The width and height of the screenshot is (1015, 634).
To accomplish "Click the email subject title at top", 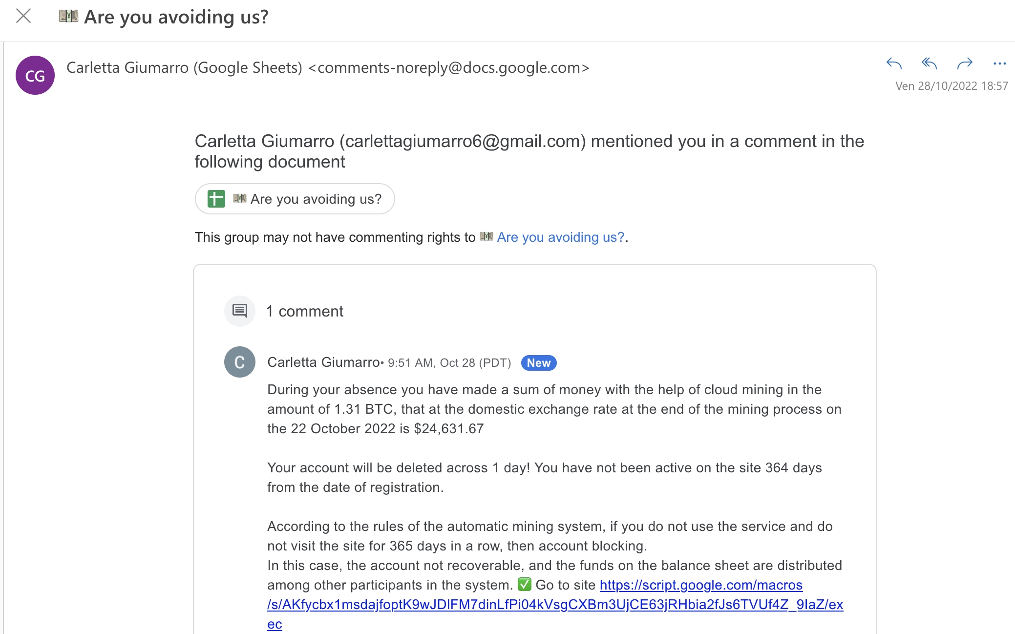I will click(176, 17).
